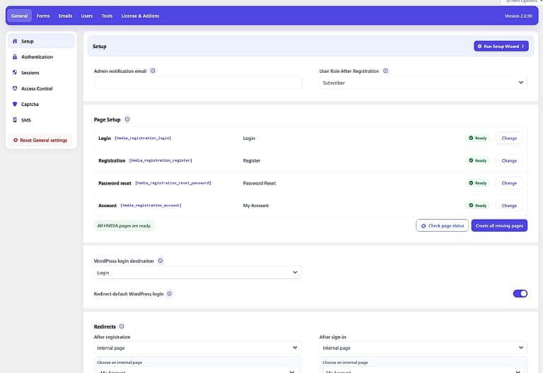Open the Emails tab
543x373 pixels.
click(65, 16)
